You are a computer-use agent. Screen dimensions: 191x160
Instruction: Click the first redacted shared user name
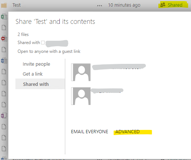pyautogui.click(x=119, y=67)
